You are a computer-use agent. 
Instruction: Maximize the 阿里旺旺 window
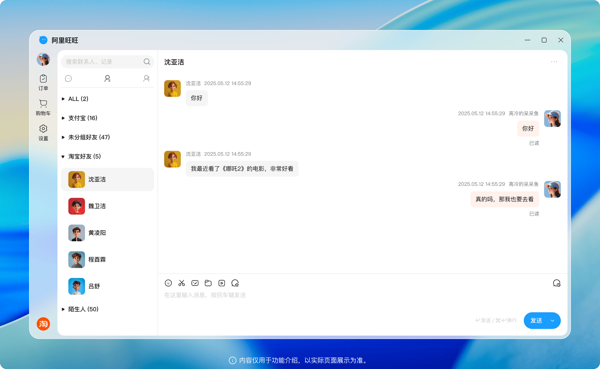tap(544, 40)
